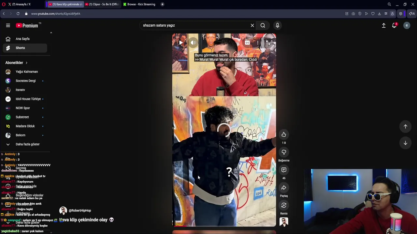Open the YouTube hamburger guide menu
Viewport: 417px width, 234px height.
8,25
